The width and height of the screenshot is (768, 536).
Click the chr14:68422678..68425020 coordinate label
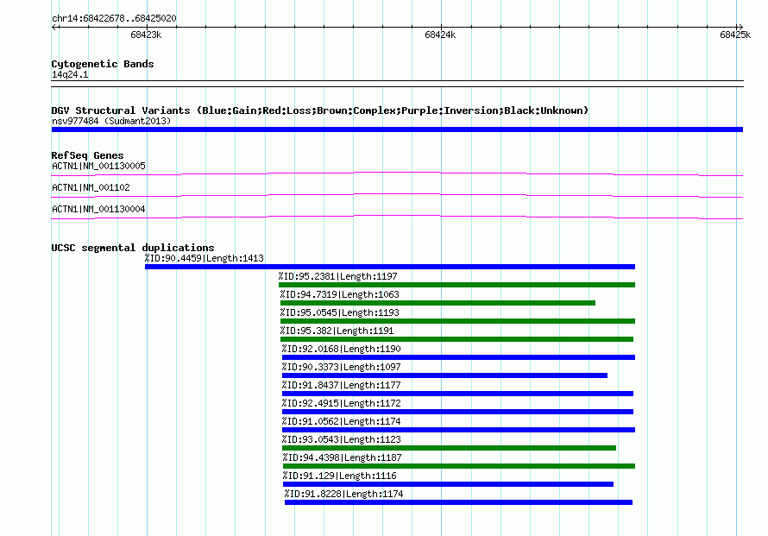pyautogui.click(x=114, y=18)
